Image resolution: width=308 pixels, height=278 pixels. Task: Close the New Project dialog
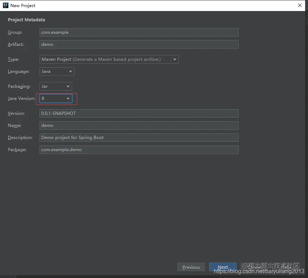click(300, 5)
